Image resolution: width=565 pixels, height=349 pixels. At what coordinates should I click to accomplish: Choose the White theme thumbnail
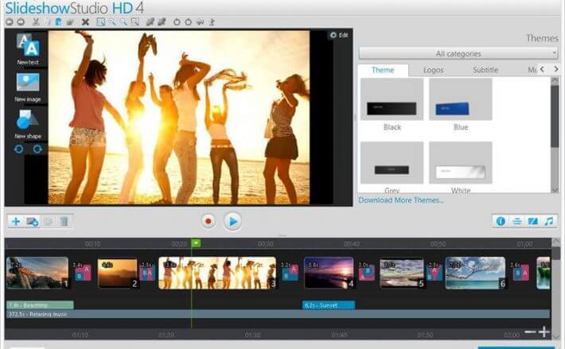tap(461, 163)
